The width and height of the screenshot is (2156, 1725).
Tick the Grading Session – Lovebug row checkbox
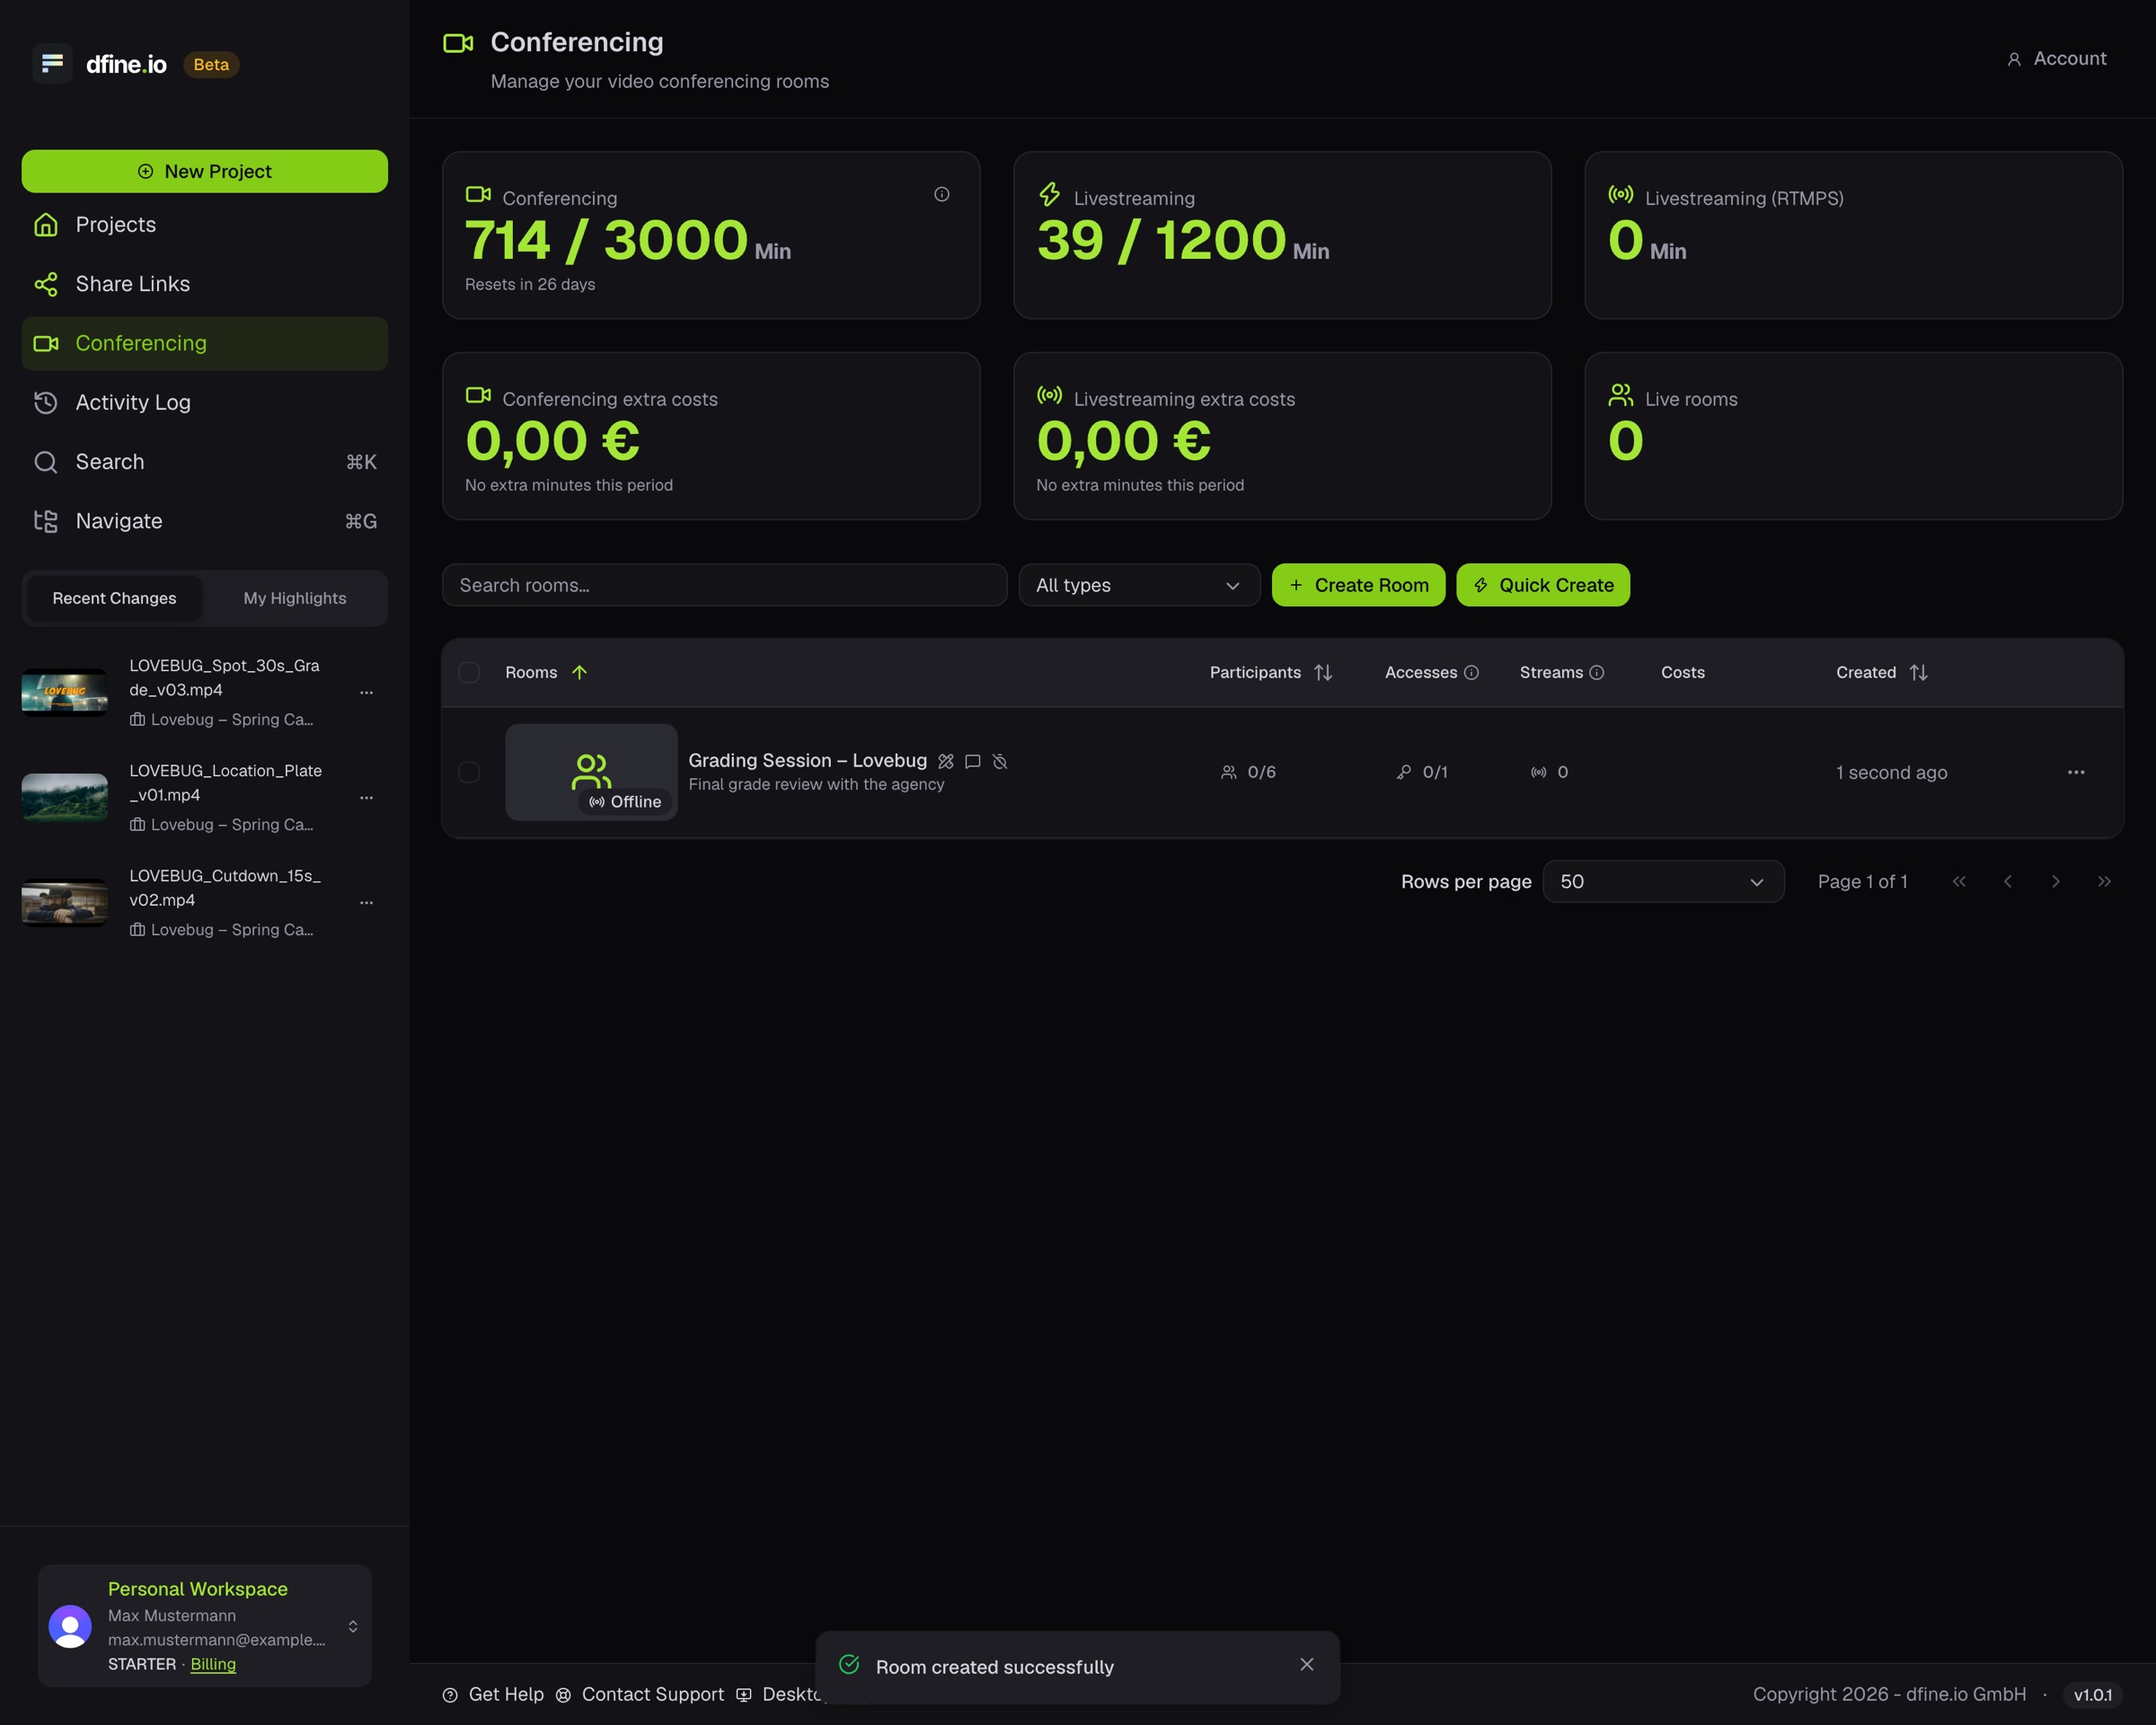coord(469,772)
